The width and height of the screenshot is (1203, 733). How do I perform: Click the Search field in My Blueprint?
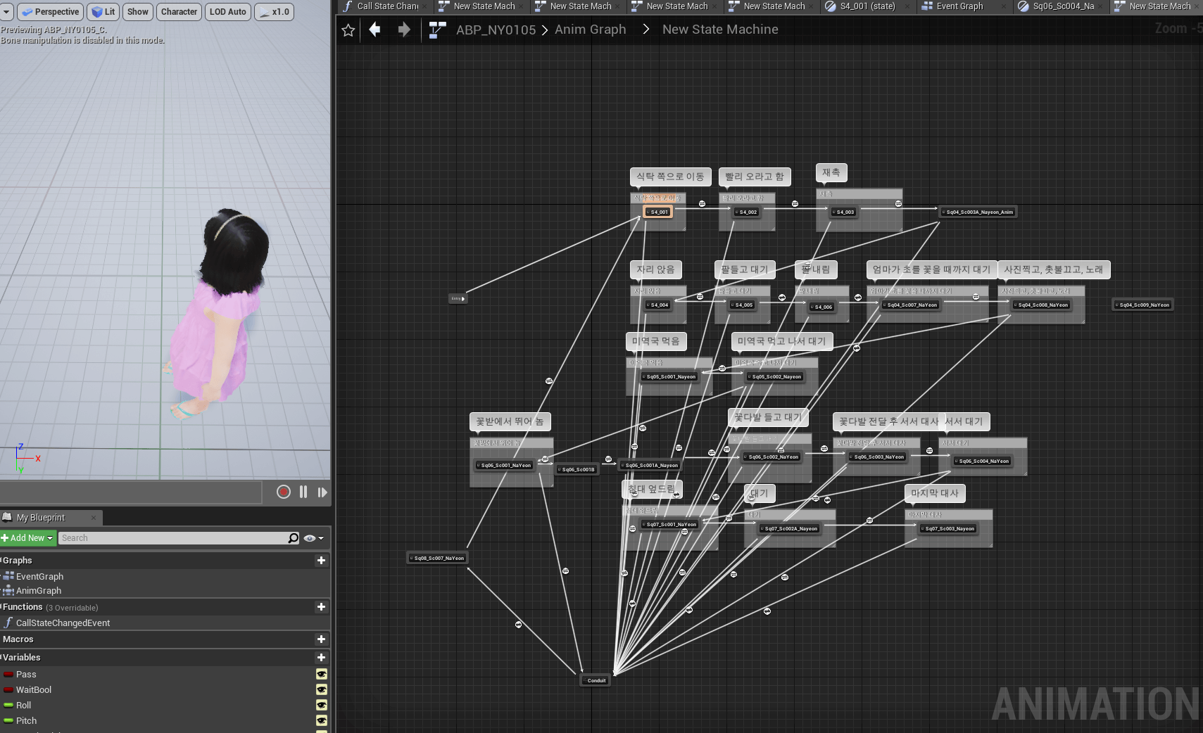172,538
